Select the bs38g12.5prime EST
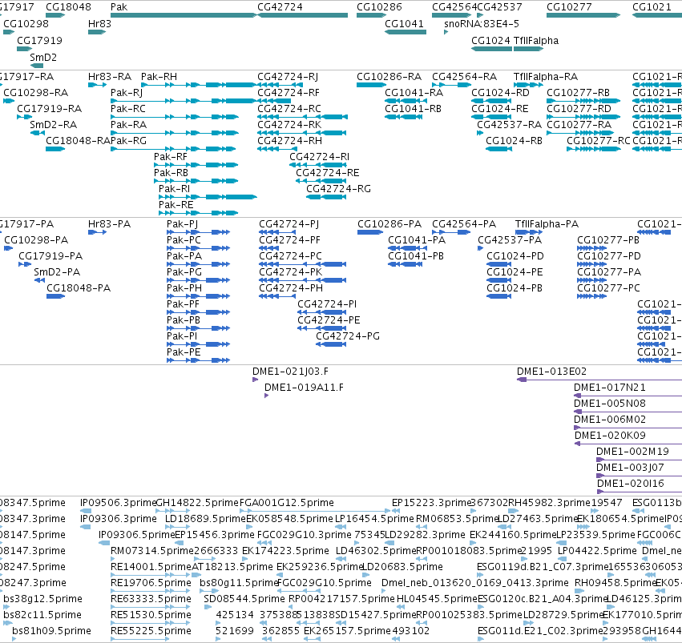The height and width of the screenshot is (643, 682). (6, 608)
